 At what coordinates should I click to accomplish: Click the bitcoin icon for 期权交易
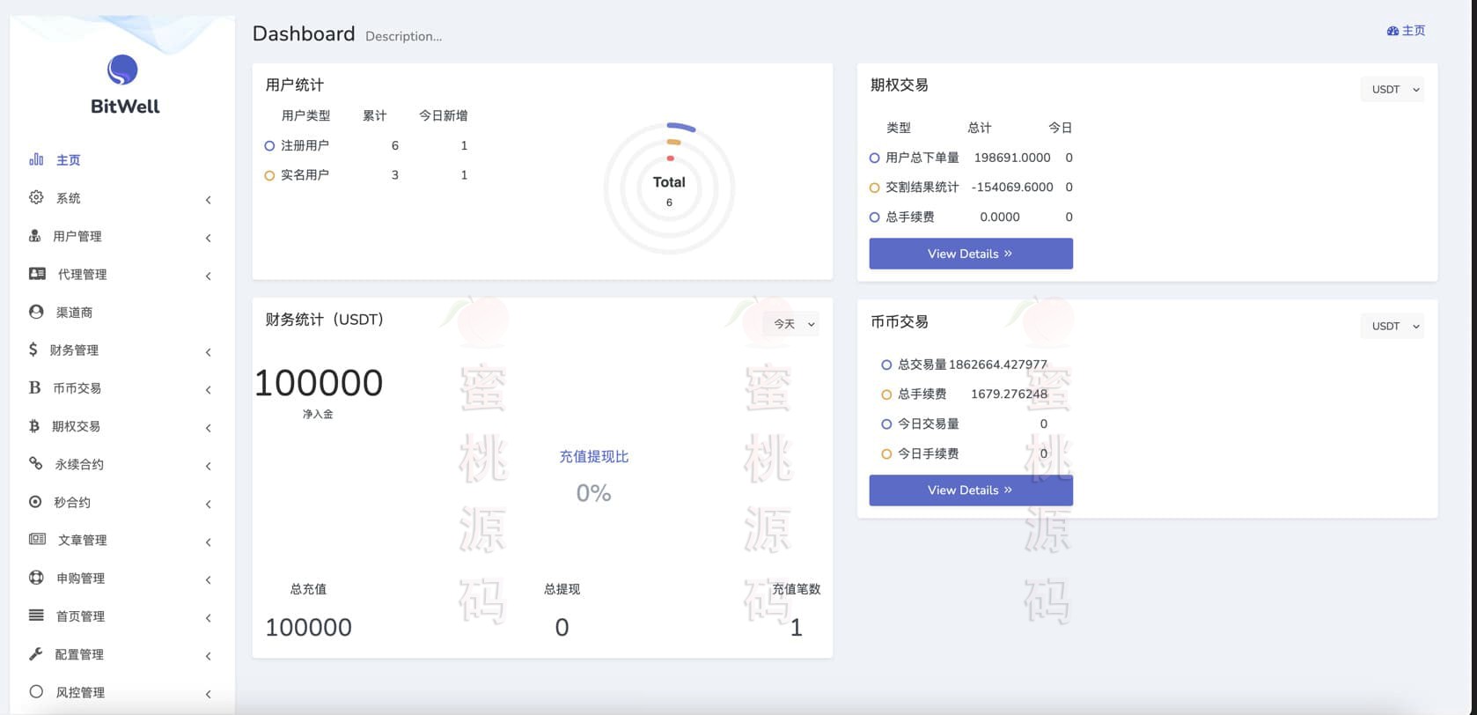tap(34, 426)
